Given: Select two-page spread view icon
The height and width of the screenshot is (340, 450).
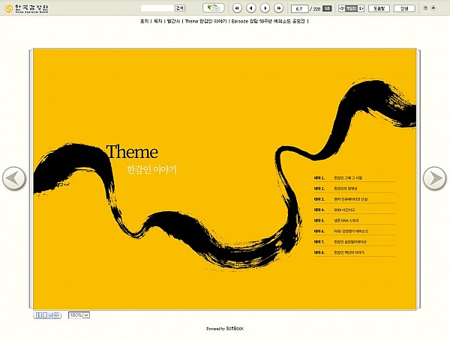Looking at the screenshot, I should click(38, 315).
